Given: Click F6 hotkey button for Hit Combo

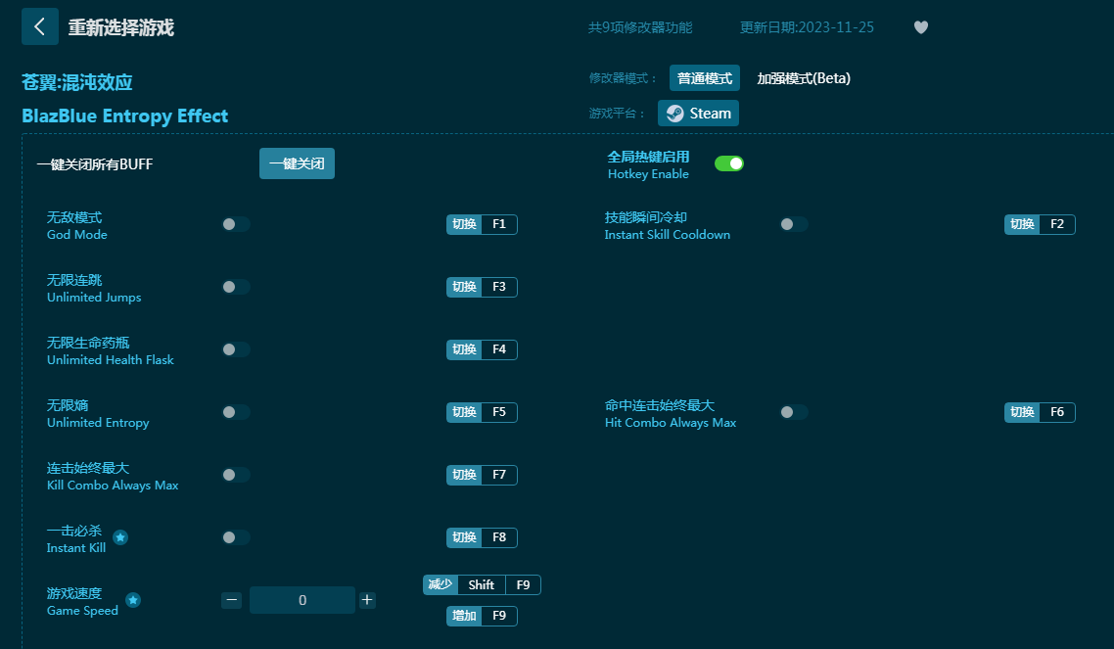Looking at the screenshot, I should click(1040, 412).
